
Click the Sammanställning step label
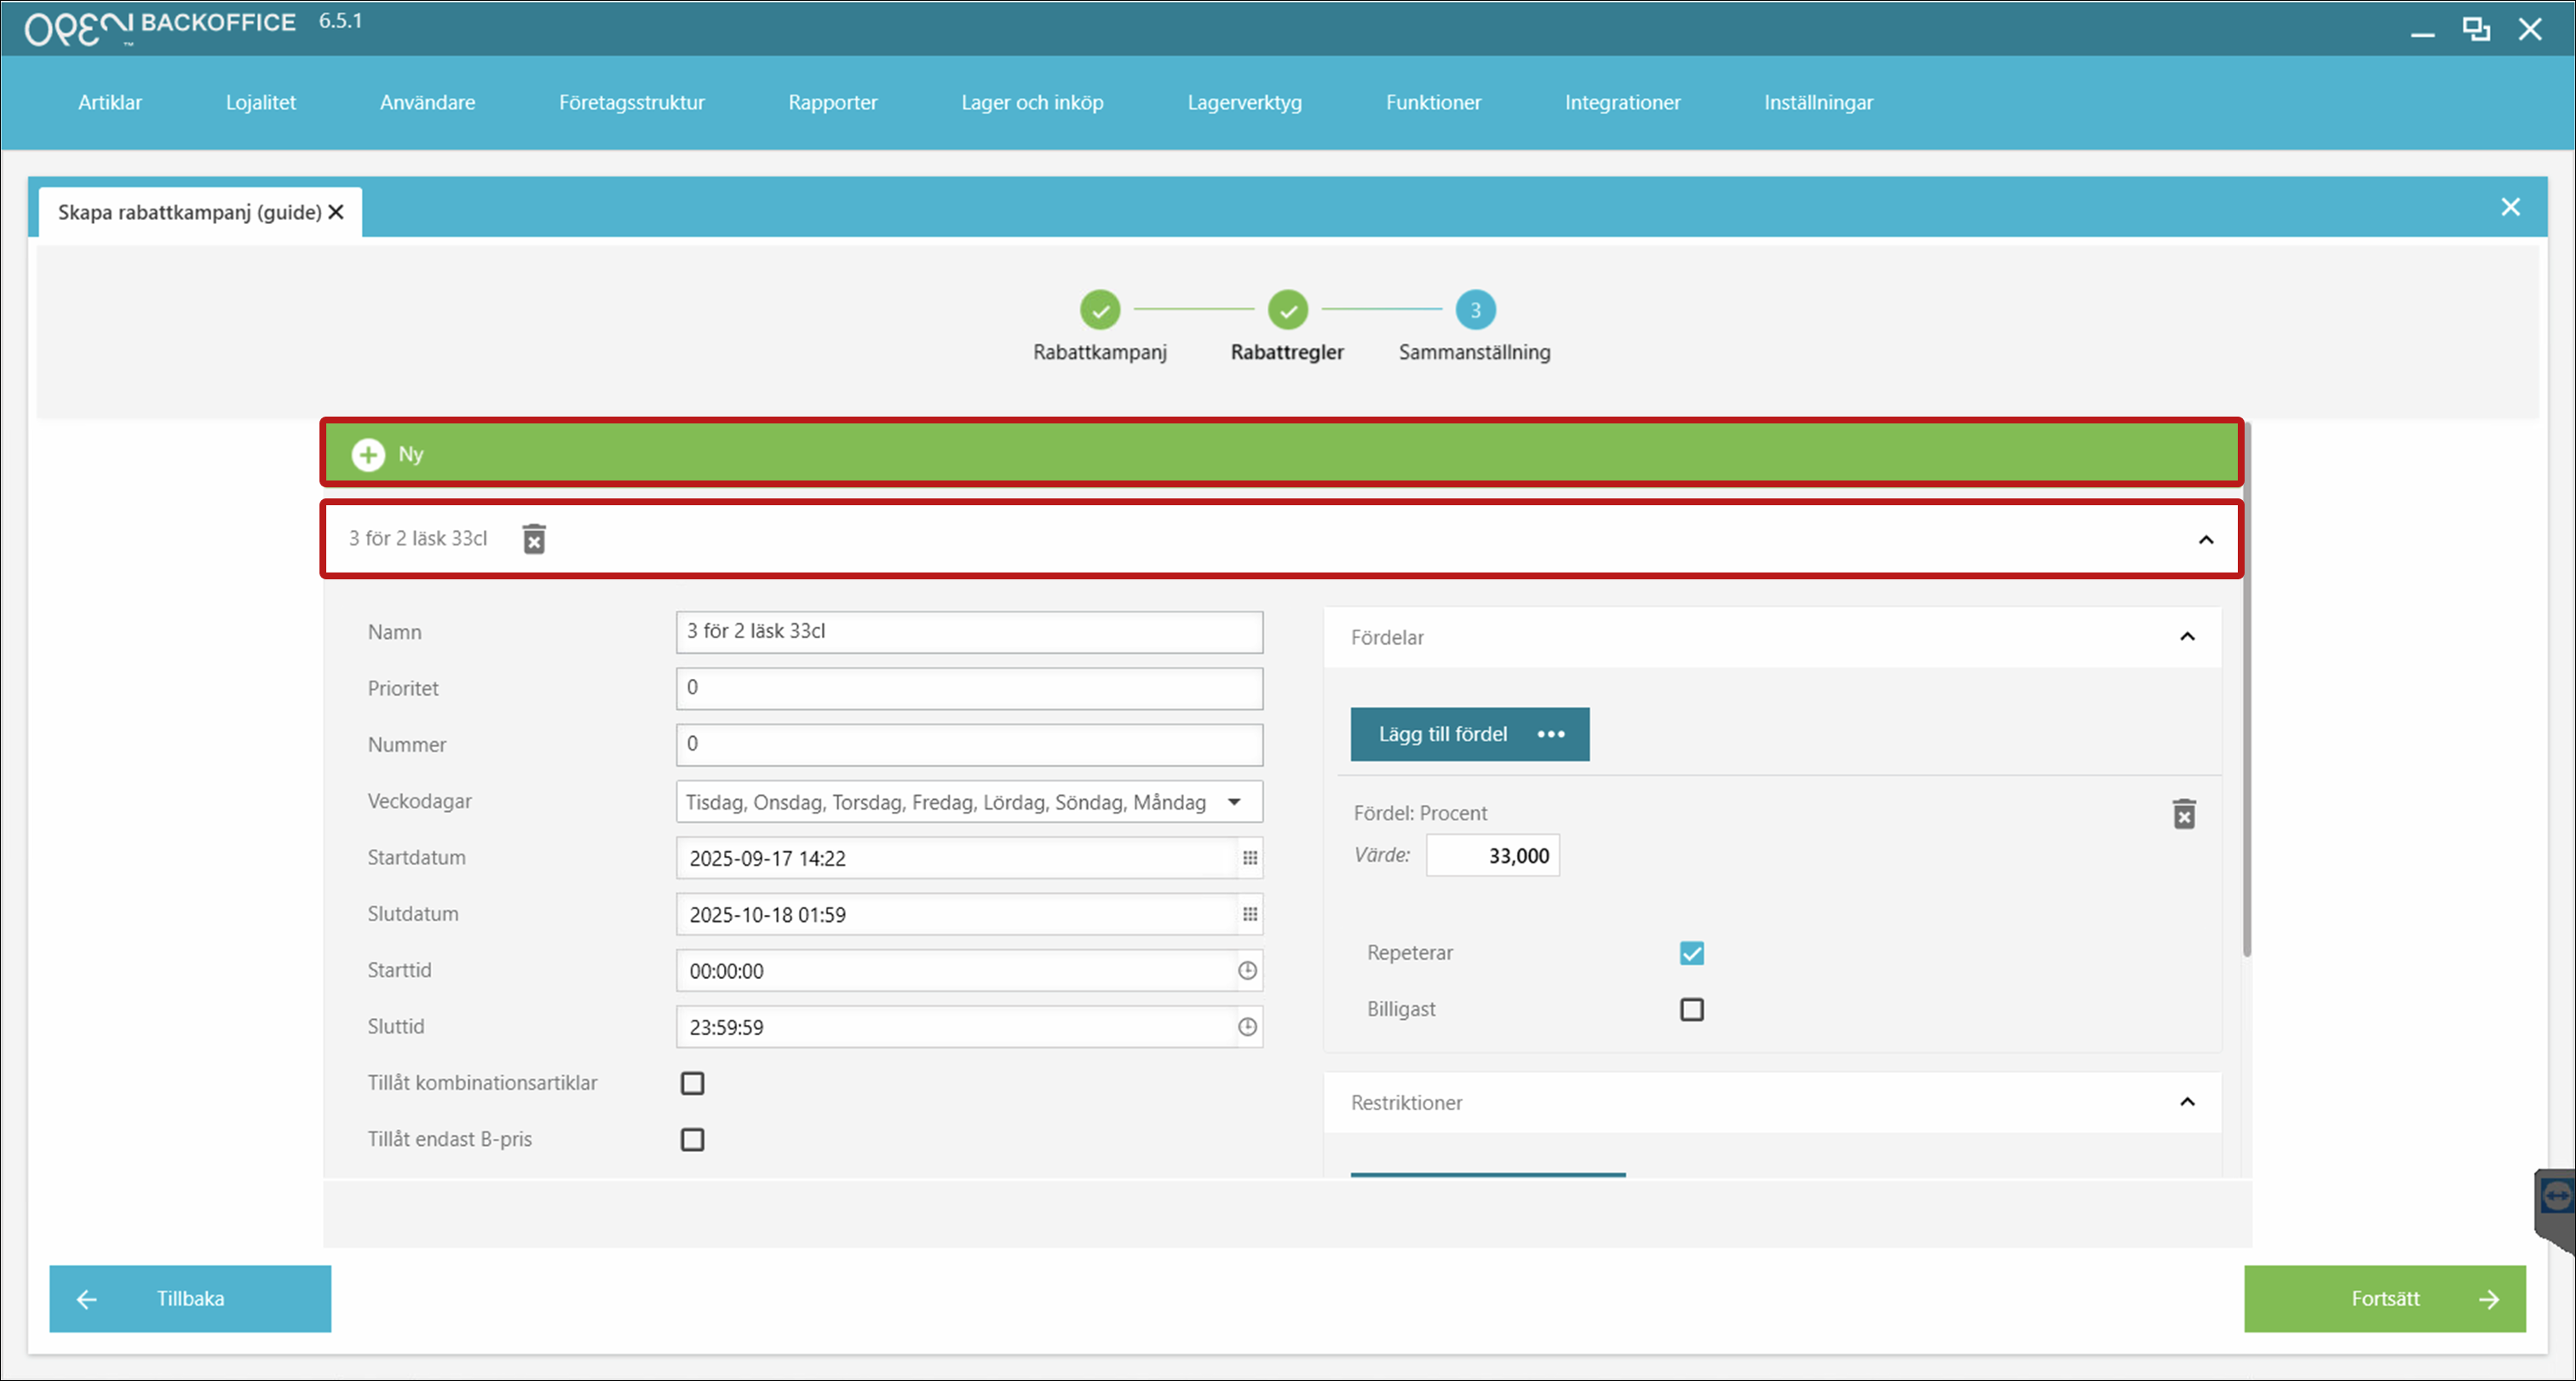(1474, 352)
